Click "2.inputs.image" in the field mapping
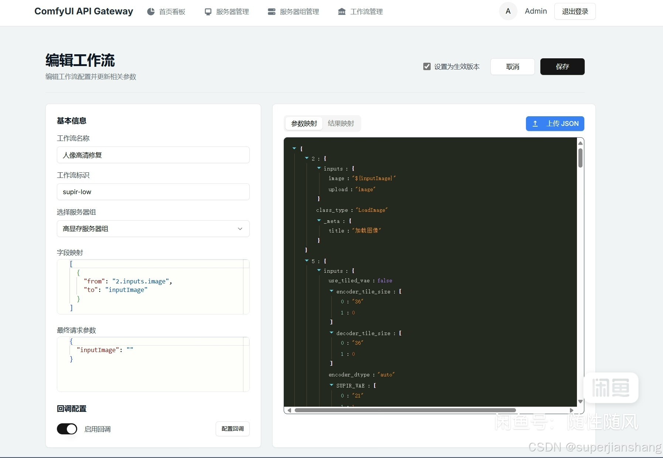The image size is (663, 458). point(141,282)
